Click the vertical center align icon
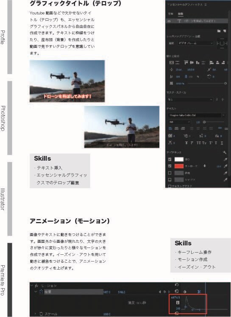 172,63
